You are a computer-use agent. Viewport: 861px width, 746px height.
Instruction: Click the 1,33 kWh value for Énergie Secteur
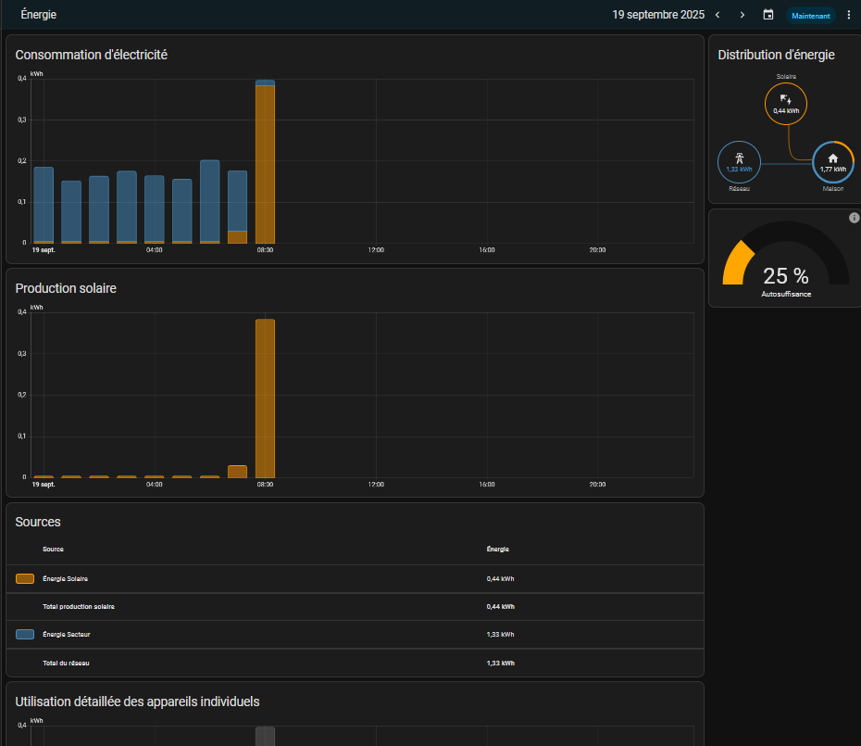[500, 635]
